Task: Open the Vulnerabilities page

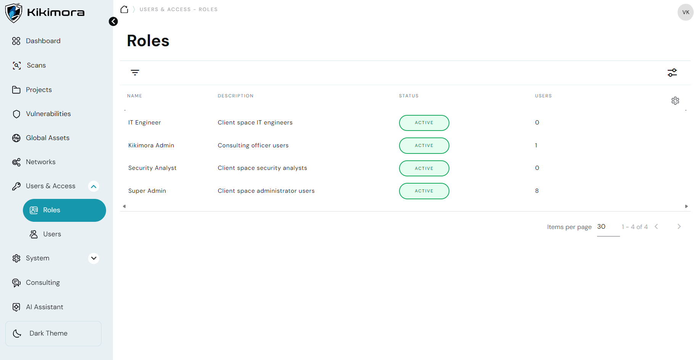Action: (x=48, y=114)
